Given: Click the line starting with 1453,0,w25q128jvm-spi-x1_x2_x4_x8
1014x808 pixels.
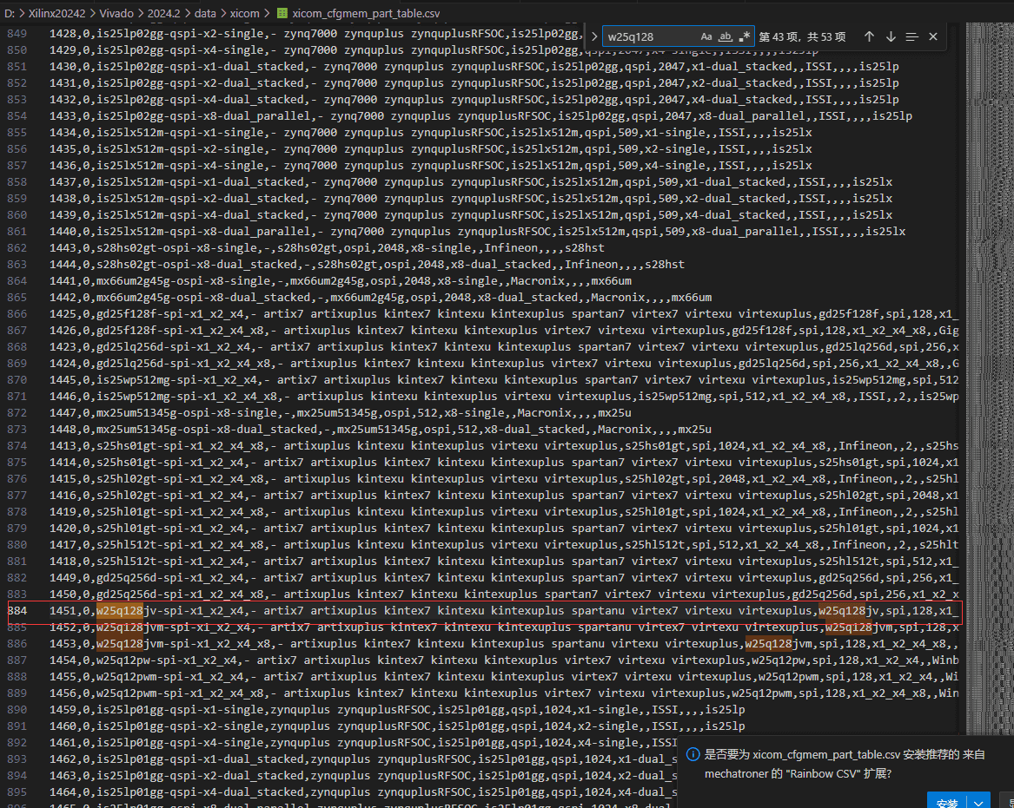Looking at the screenshot, I should (505, 643).
